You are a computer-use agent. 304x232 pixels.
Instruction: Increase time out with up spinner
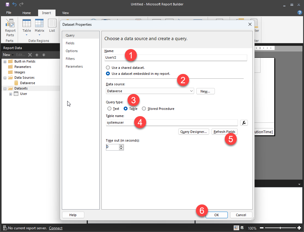point(121,146)
